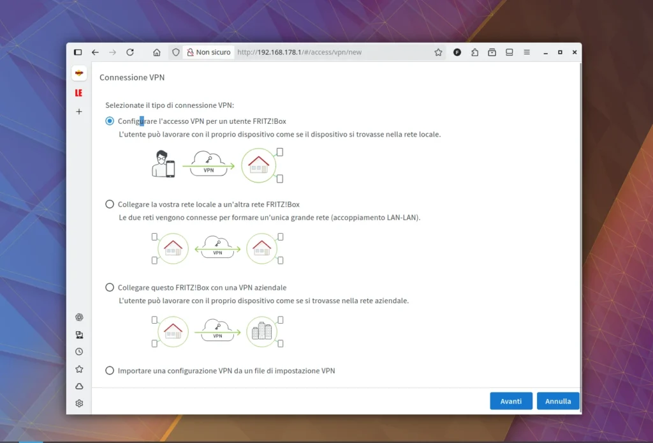
Task: Click the extensions puzzle icon
Action: 474,52
